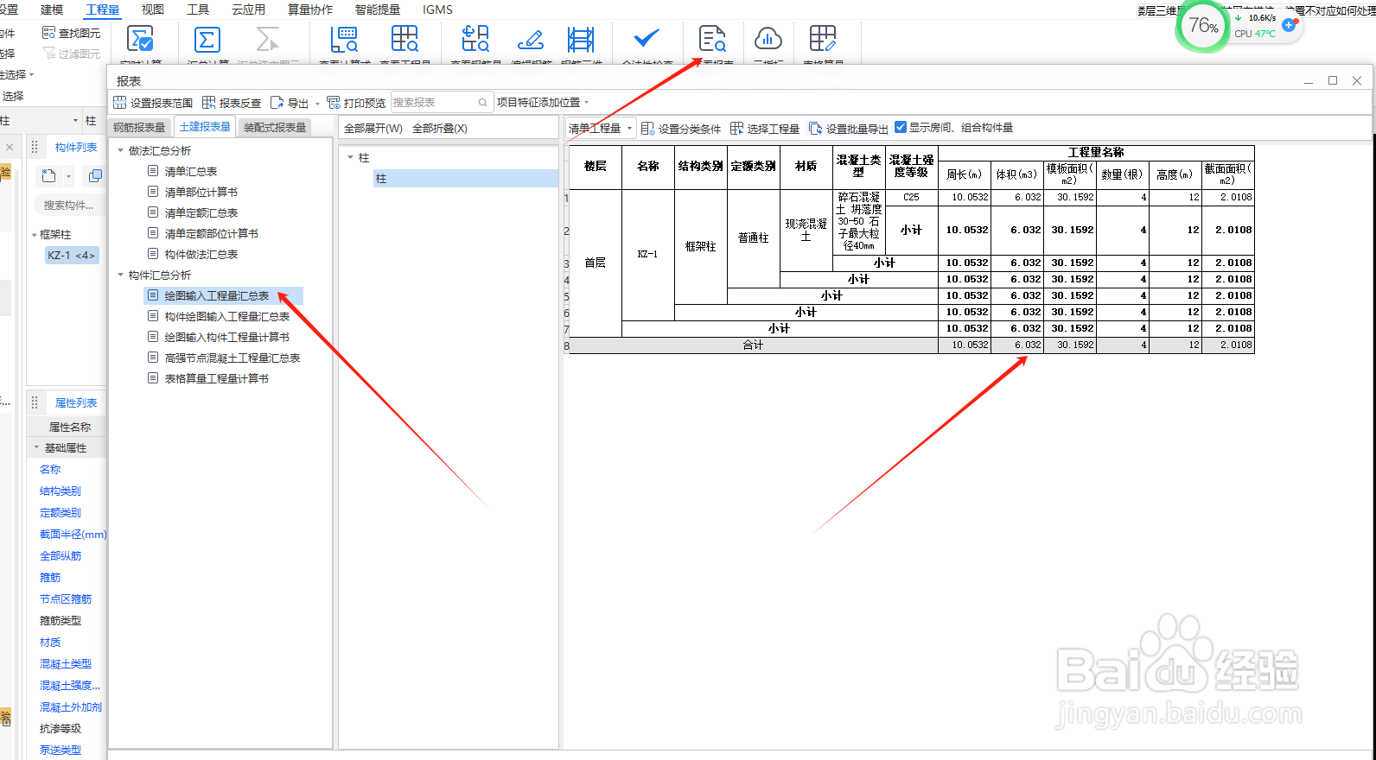Select KZ-1 <4> in component list
The height and width of the screenshot is (760, 1376).
72,255
